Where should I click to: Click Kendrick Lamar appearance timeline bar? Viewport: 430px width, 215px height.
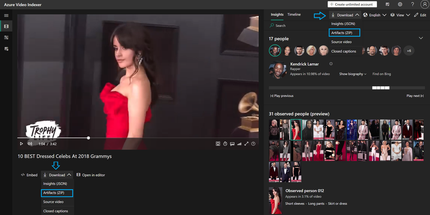[x=347, y=88]
